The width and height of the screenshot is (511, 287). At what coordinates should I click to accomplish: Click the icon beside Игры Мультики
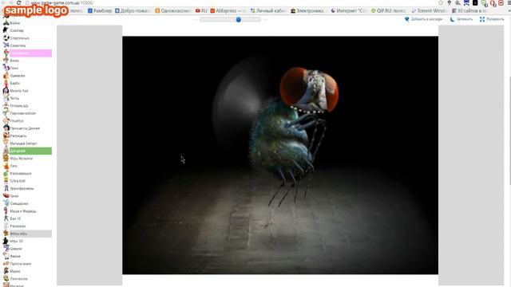pos(6,159)
